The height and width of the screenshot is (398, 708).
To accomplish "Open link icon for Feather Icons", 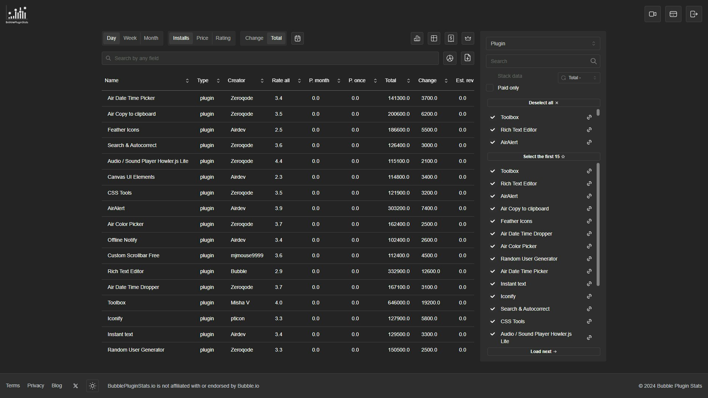I will [x=589, y=221].
